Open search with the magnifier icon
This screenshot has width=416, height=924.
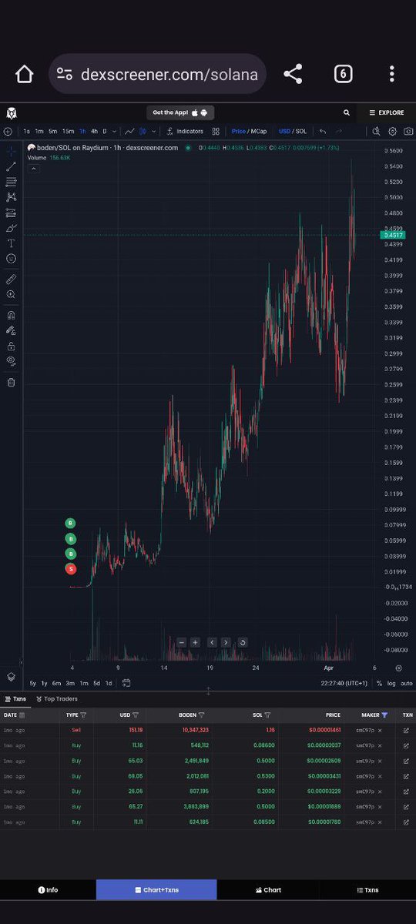coord(347,112)
